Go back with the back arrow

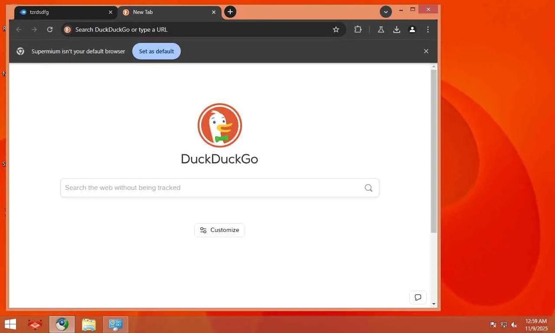point(19,29)
